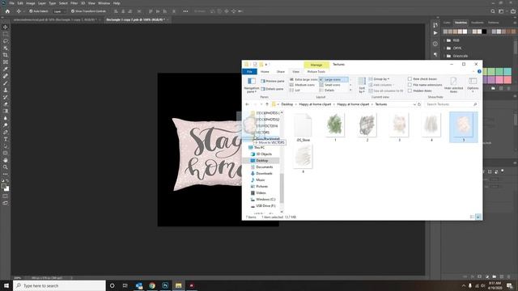Open the Explorer Options dropdown

click(x=473, y=86)
